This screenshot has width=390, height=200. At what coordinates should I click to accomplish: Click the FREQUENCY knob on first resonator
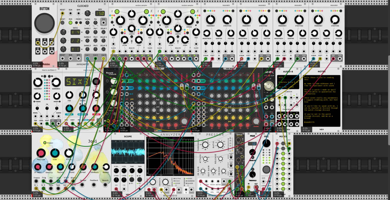[x=210, y=20]
